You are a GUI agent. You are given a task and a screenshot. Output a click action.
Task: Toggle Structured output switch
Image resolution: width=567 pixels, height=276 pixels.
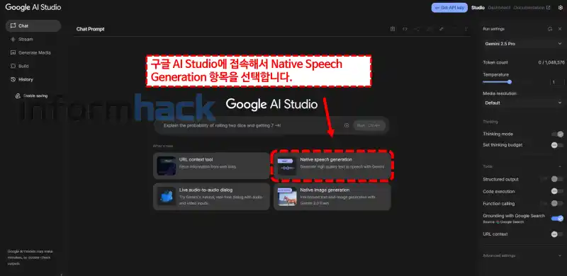[x=557, y=179]
